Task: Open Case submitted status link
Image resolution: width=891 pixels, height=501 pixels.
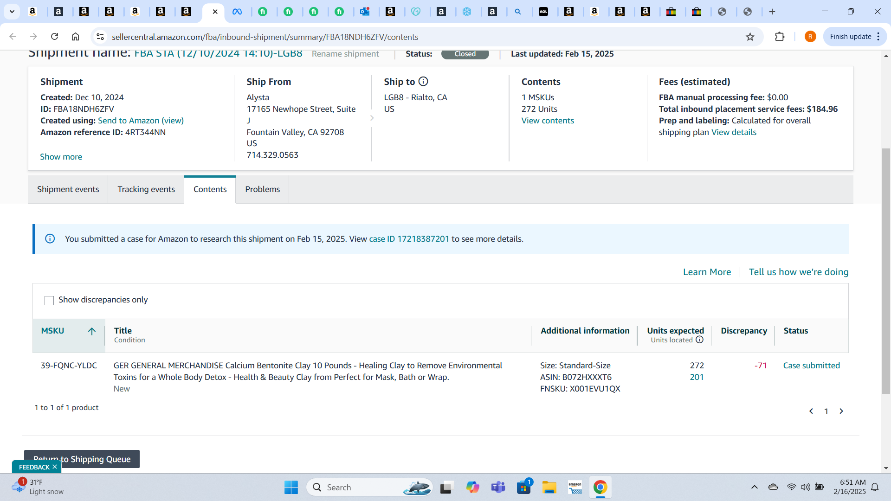Action: point(811,366)
